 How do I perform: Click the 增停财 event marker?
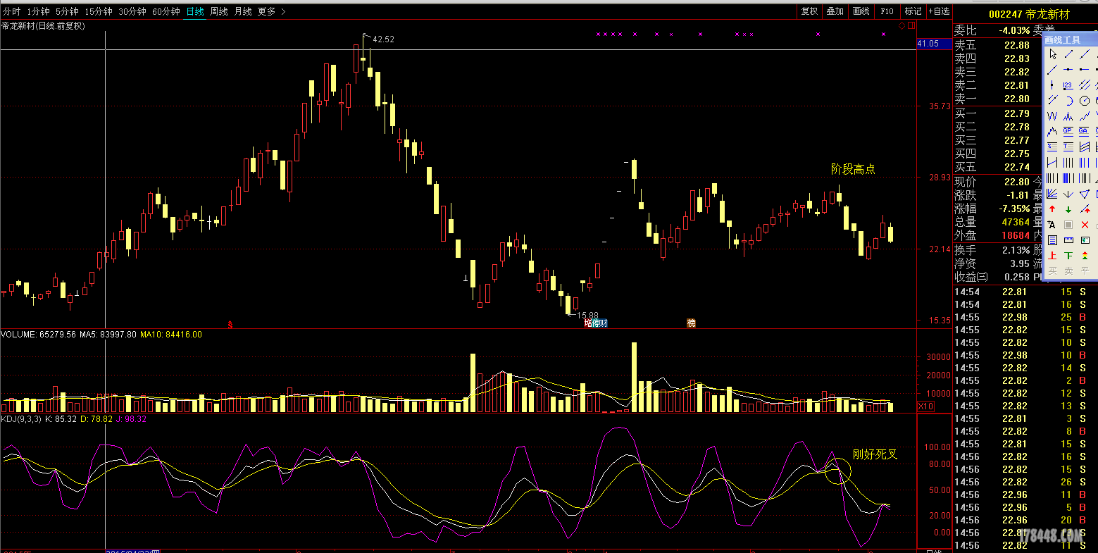pyautogui.click(x=596, y=323)
